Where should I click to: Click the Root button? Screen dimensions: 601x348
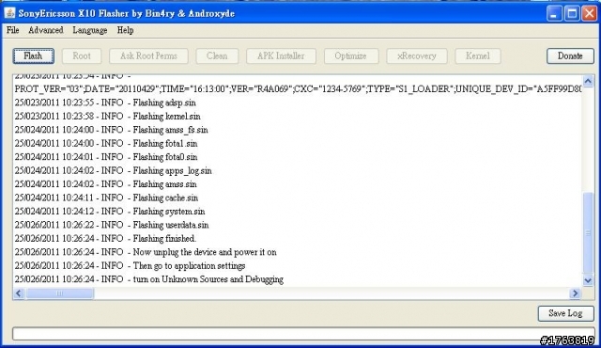(82, 56)
